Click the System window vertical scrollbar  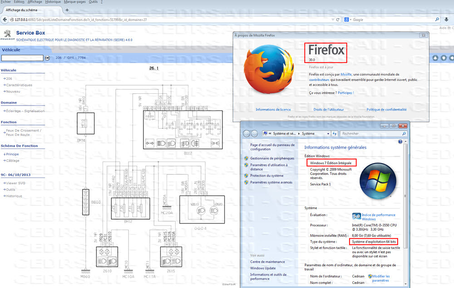click(405, 196)
